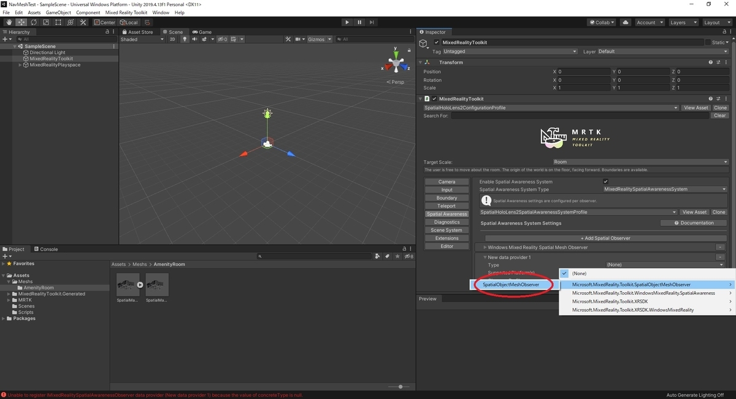Toggle Enable Spatial Awareness System checkbox
The image size is (736, 399).
tap(606, 182)
